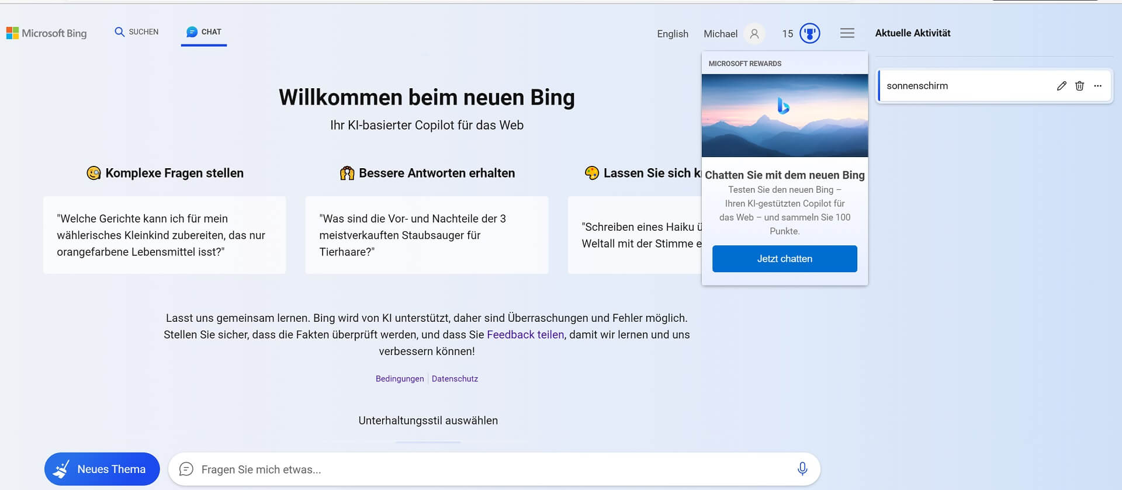Start a new topic with Neues Thema
This screenshot has width=1122, height=490.
102,469
